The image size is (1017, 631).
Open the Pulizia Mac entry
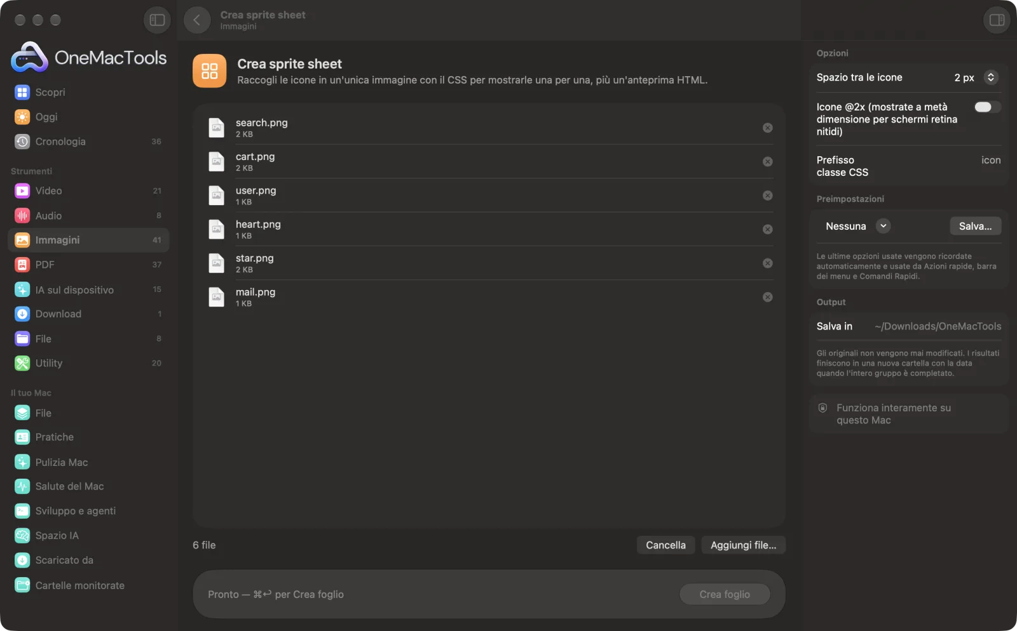pyautogui.click(x=88, y=462)
